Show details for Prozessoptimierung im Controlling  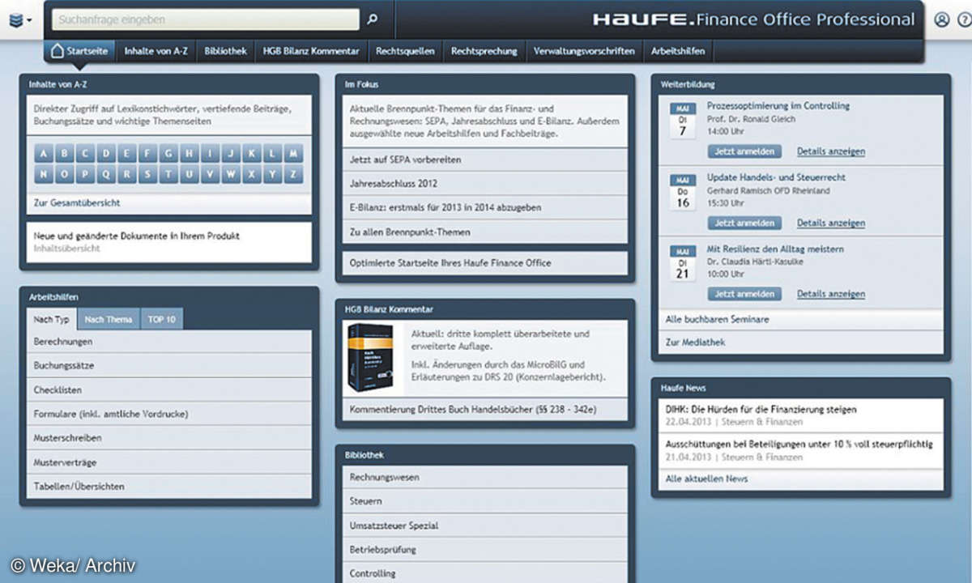(831, 151)
